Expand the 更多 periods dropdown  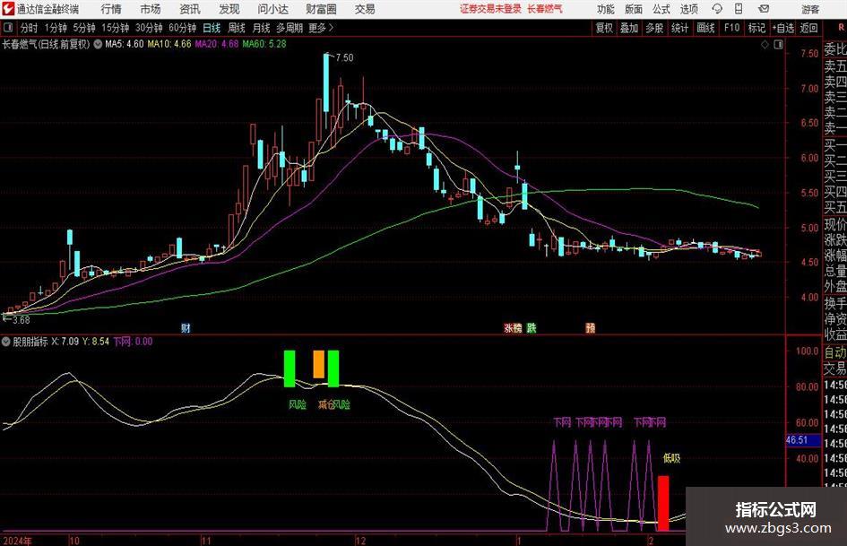322,28
